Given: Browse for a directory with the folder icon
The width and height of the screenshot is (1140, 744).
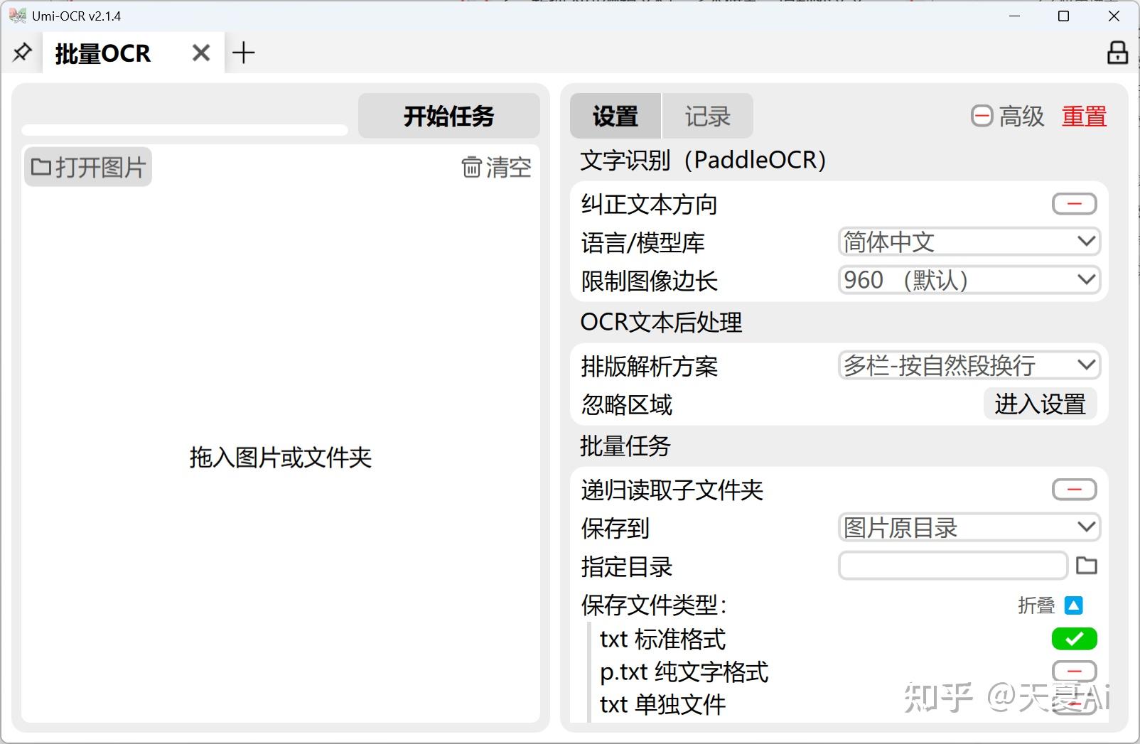Looking at the screenshot, I should pos(1087,566).
